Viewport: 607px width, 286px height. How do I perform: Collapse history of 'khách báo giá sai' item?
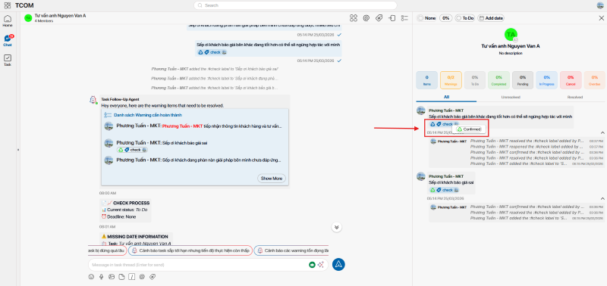(x=602, y=198)
